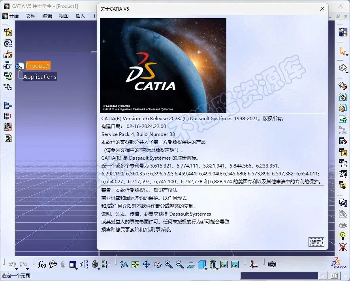Click the 构建日期 02-16-2024.22.00 line
Screen dimensions: 350x281
click(134, 126)
